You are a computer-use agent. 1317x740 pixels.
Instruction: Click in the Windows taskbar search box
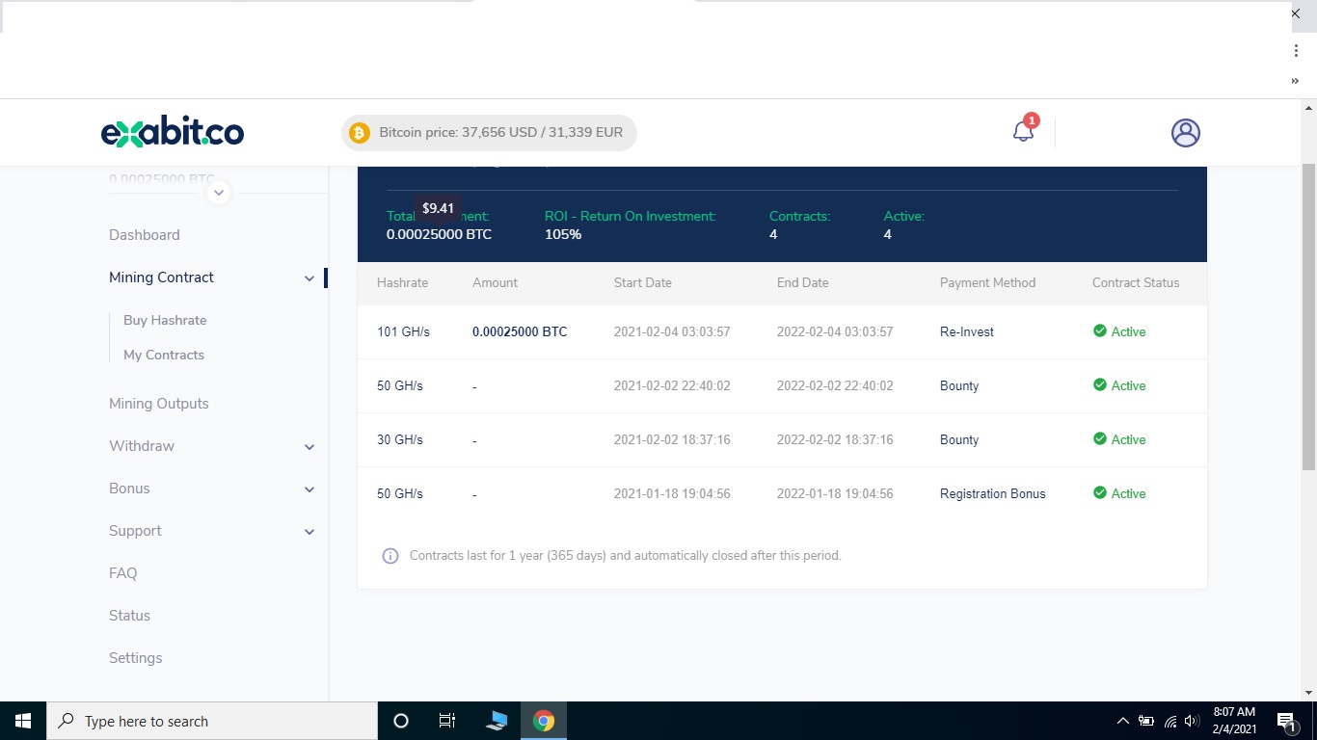point(212,721)
